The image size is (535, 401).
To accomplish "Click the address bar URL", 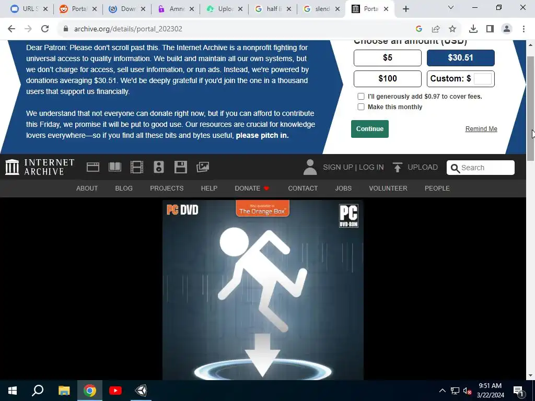I will coord(128,29).
